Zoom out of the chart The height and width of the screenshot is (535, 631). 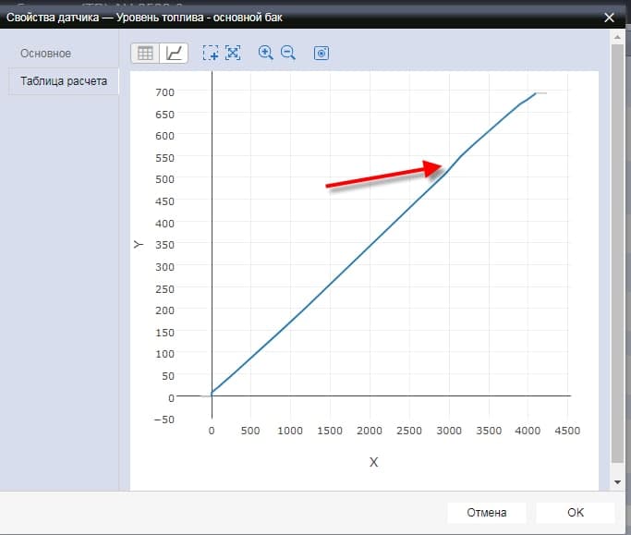288,54
